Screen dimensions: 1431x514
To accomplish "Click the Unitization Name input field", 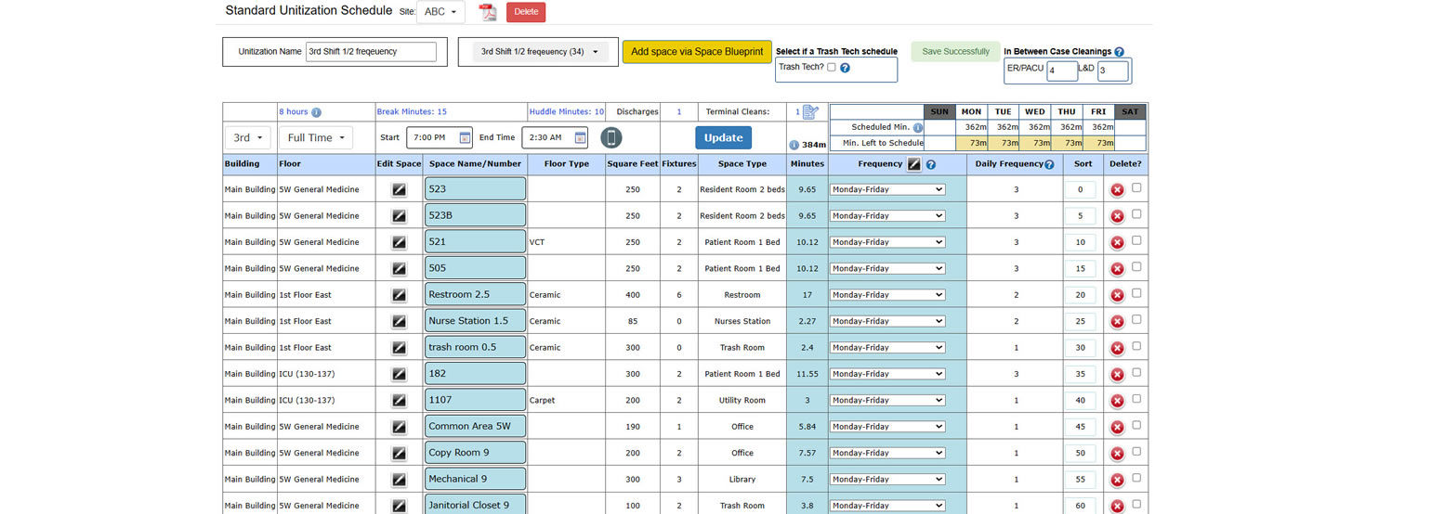I will (x=371, y=52).
